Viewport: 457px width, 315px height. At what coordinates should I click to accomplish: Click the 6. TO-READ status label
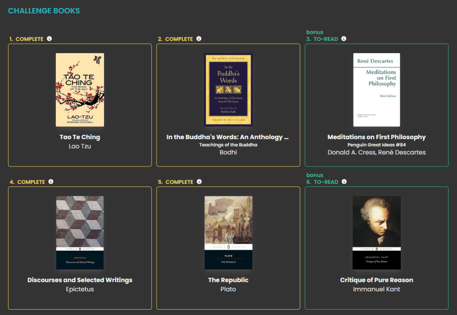(322, 182)
